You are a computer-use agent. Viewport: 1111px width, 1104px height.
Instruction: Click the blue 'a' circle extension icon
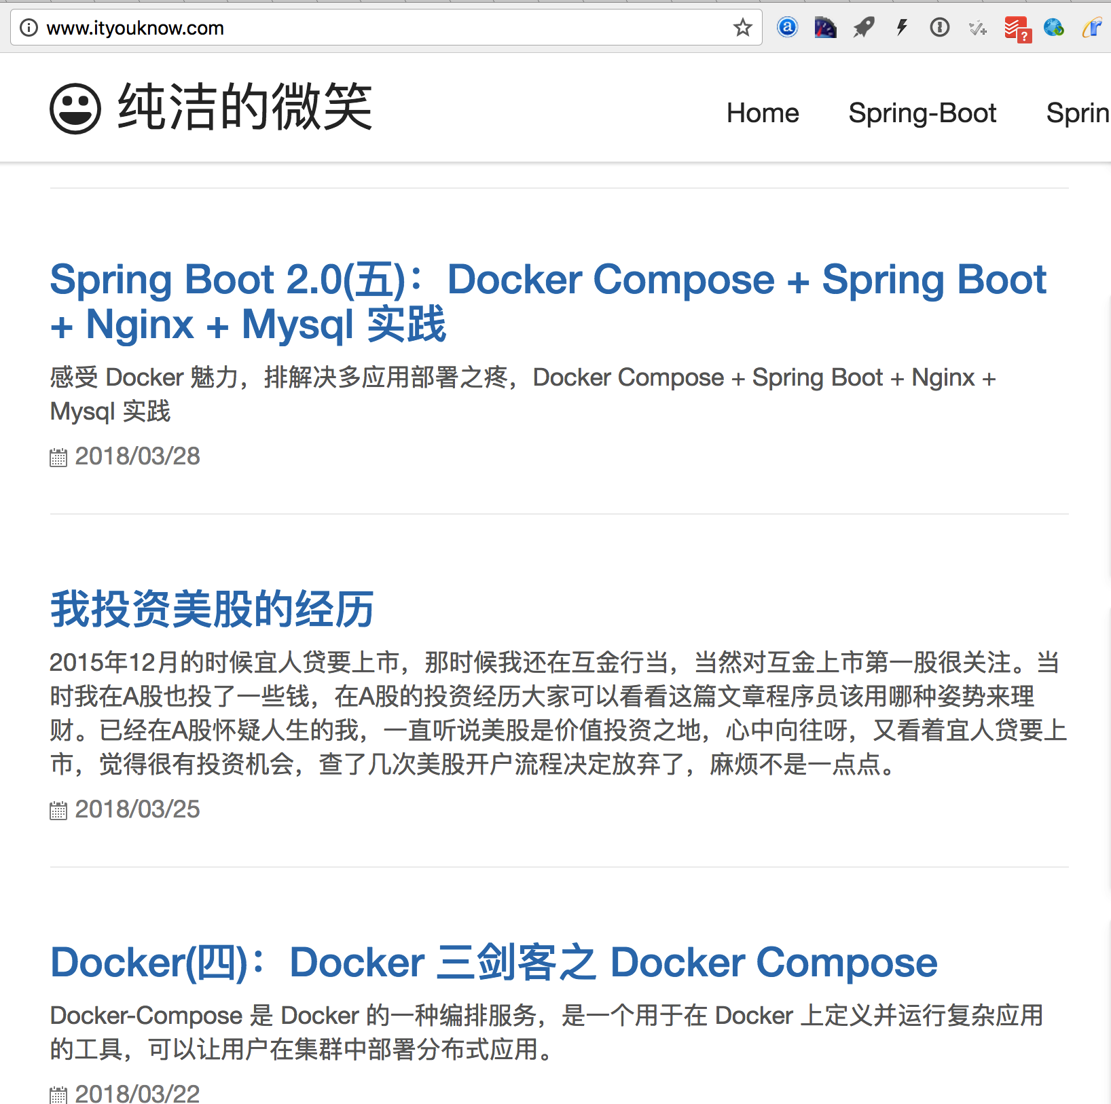pos(787,27)
